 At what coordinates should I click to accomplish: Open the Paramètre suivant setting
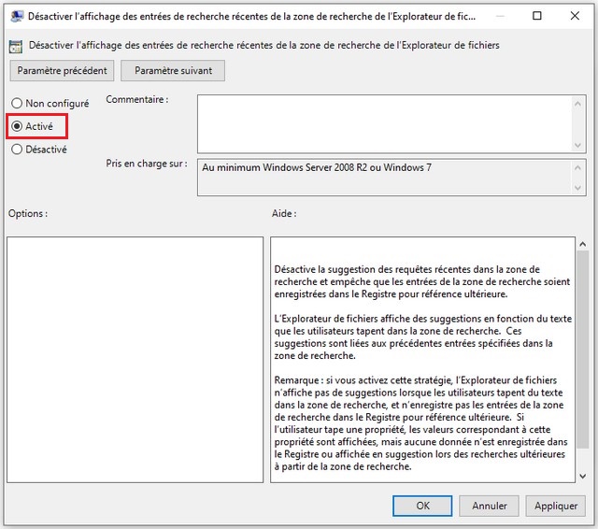(x=174, y=70)
